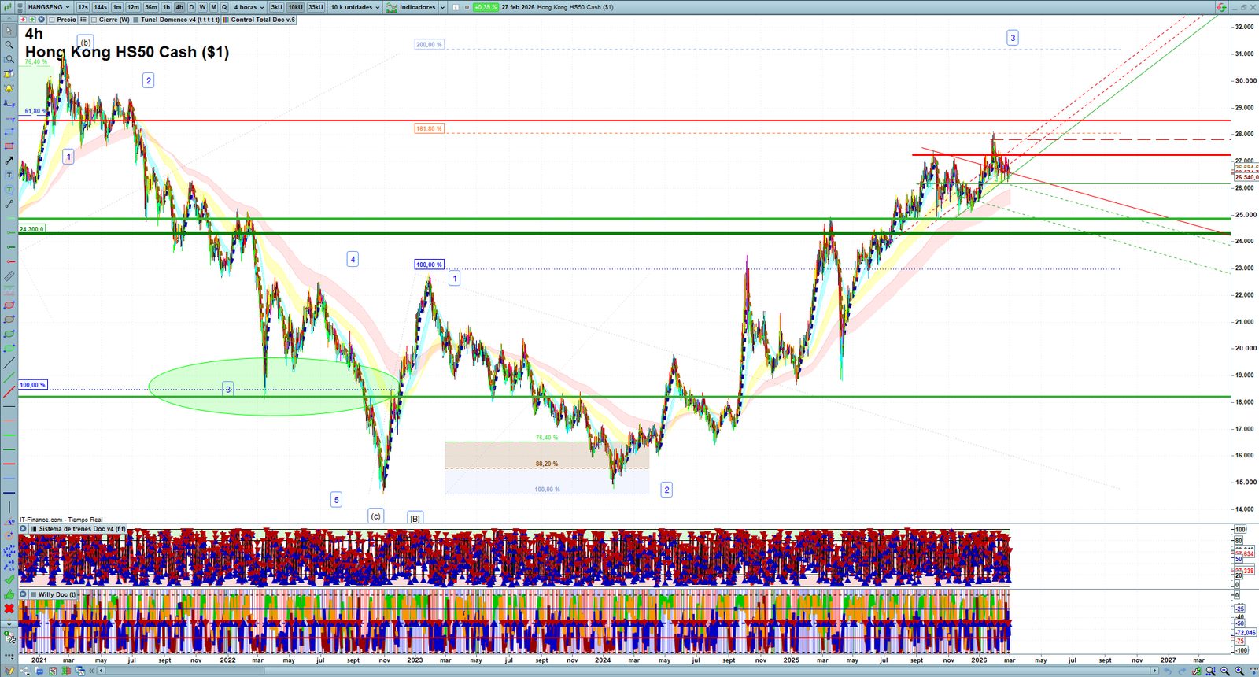Collapse the price panel header chevron

(9, 19)
